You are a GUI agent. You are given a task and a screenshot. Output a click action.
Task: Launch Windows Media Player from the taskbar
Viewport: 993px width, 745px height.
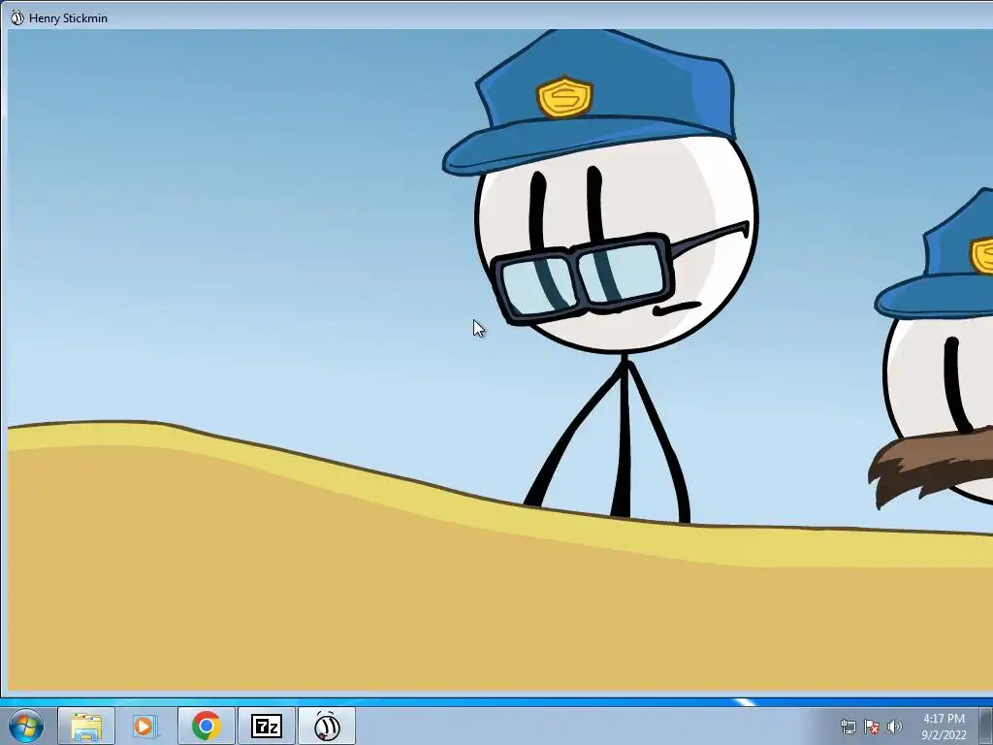click(x=144, y=726)
